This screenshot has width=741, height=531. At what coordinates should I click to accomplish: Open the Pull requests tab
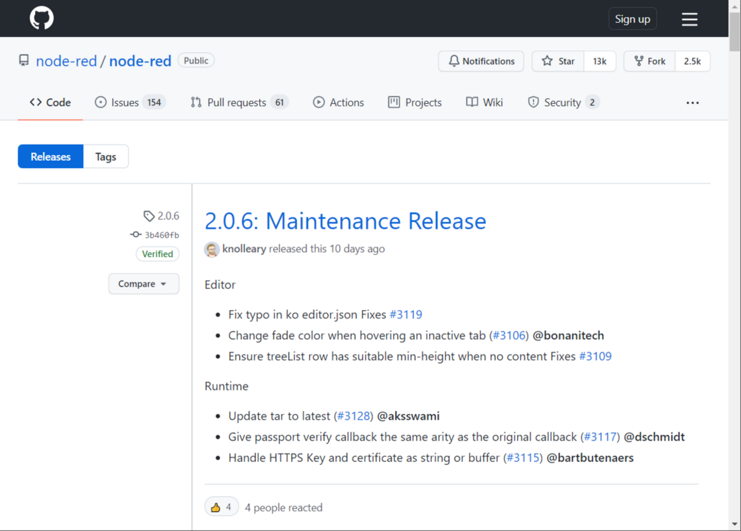239,103
